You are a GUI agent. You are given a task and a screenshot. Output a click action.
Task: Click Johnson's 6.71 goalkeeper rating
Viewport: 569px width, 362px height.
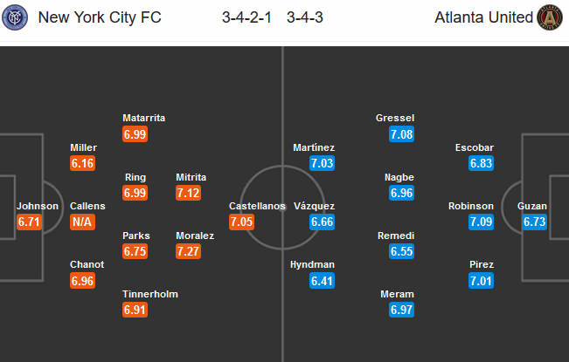[29, 222]
